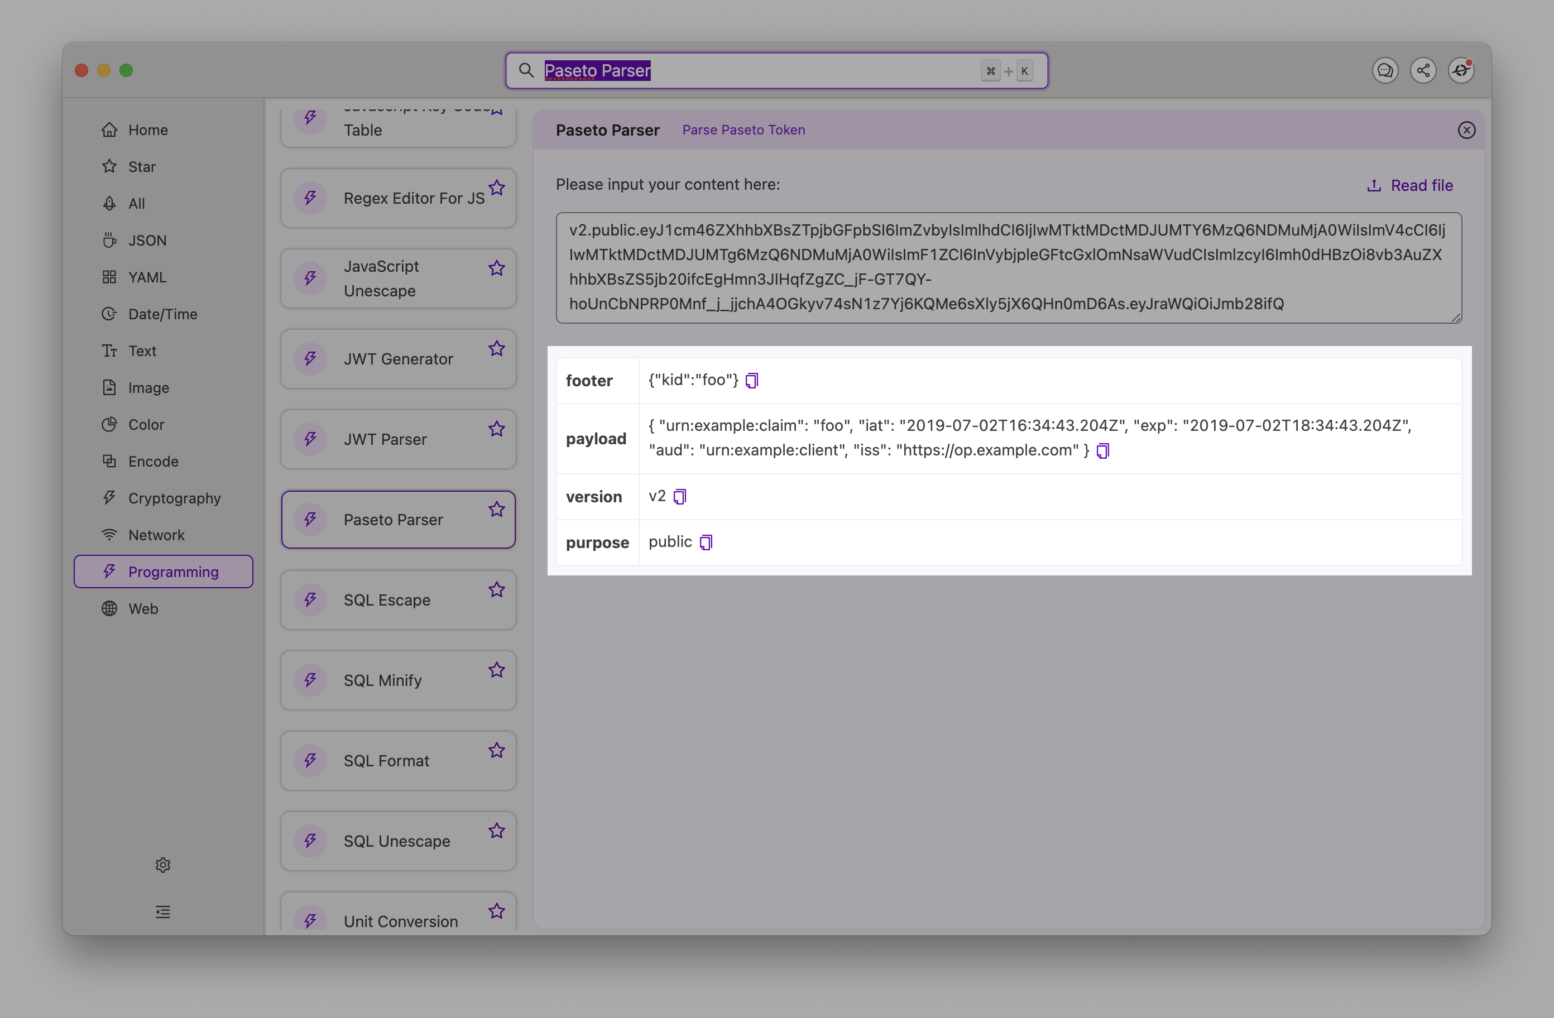Copy the version v2 value
1554x1018 pixels.
click(680, 497)
